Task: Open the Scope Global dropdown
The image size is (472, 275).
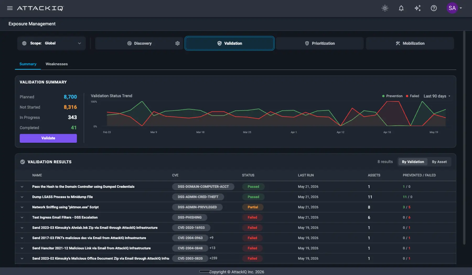Action: pos(51,43)
